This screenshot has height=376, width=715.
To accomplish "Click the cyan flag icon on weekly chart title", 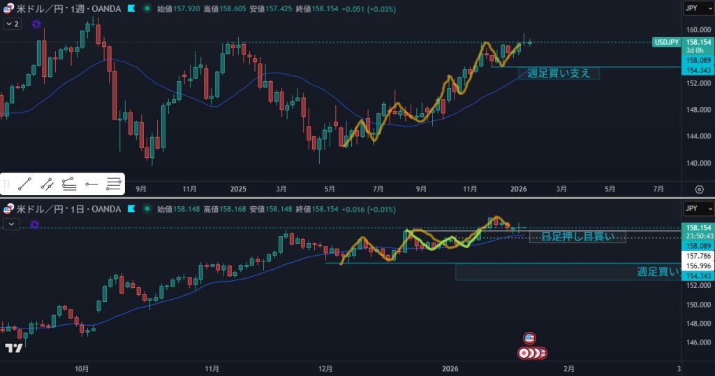I will coord(130,10).
